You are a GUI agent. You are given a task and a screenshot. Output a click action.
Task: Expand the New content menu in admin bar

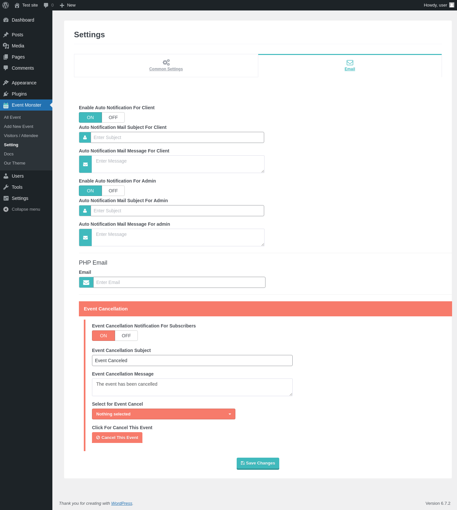[68, 5]
